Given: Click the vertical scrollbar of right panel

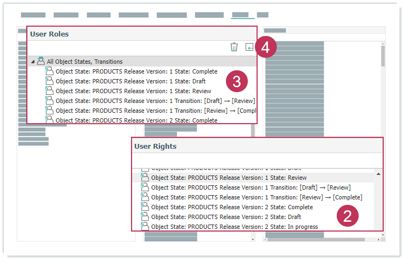Looking at the screenshot, I should pyautogui.click(x=383, y=56).
